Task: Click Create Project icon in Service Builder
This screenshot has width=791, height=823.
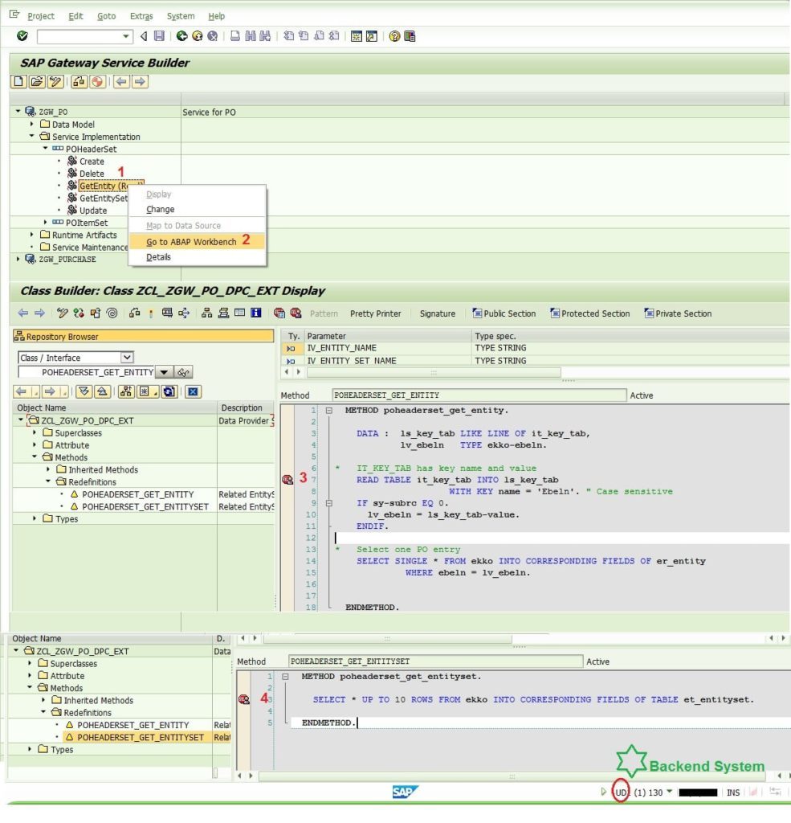Action: (x=19, y=81)
